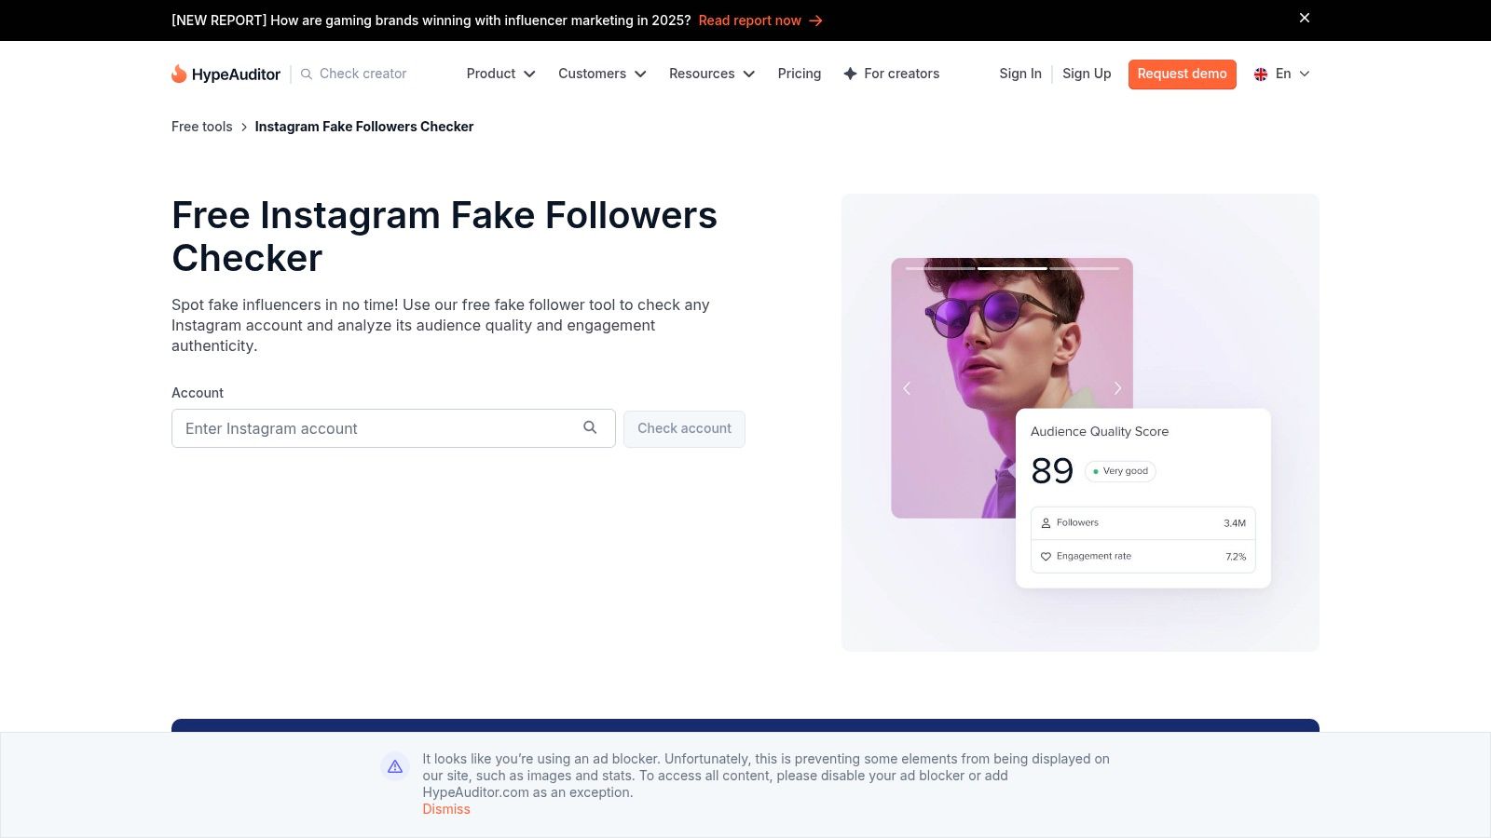Viewport: 1491px width, 838px height.
Task: Select the sparkle icon next to For creators
Action: click(x=850, y=73)
